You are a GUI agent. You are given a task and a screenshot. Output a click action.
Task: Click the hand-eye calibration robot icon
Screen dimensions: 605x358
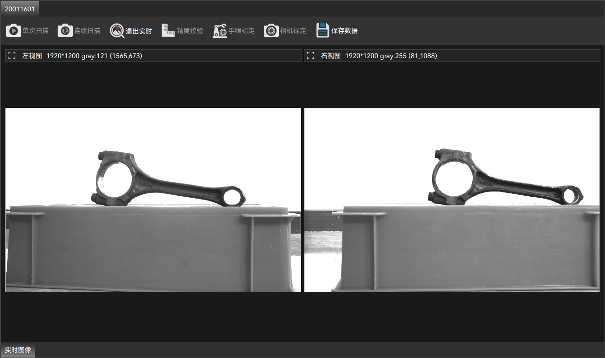click(x=220, y=31)
